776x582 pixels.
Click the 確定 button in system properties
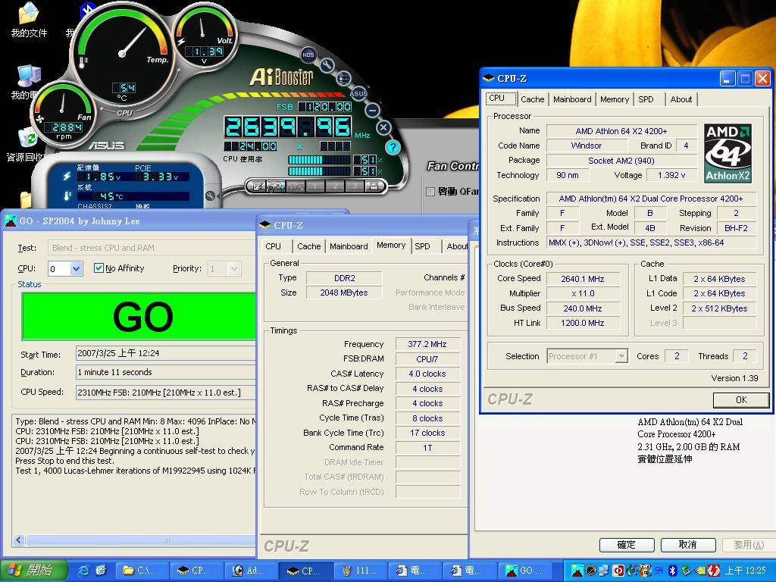[x=627, y=545]
